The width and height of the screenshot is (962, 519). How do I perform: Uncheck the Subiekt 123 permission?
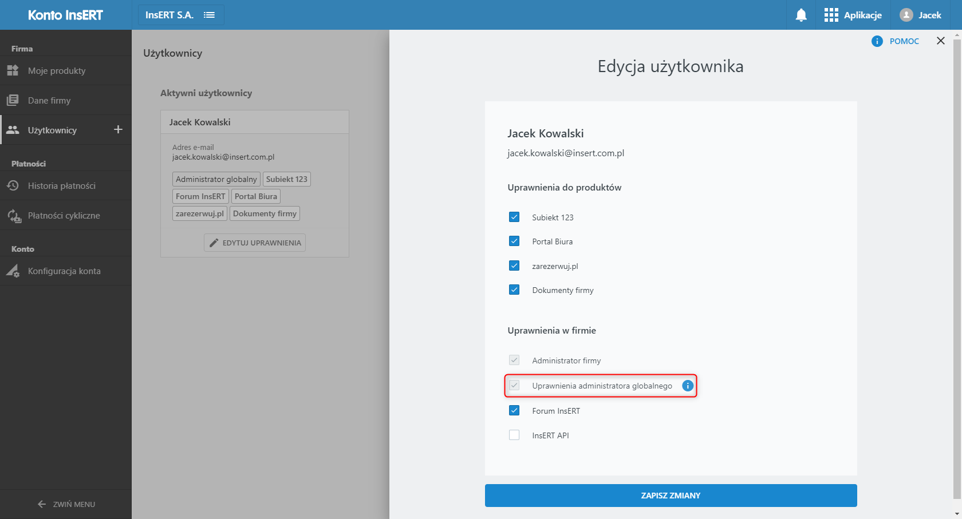coord(514,217)
